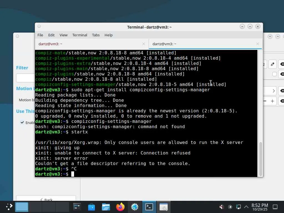Close the second terminal tab

pos(258,44)
